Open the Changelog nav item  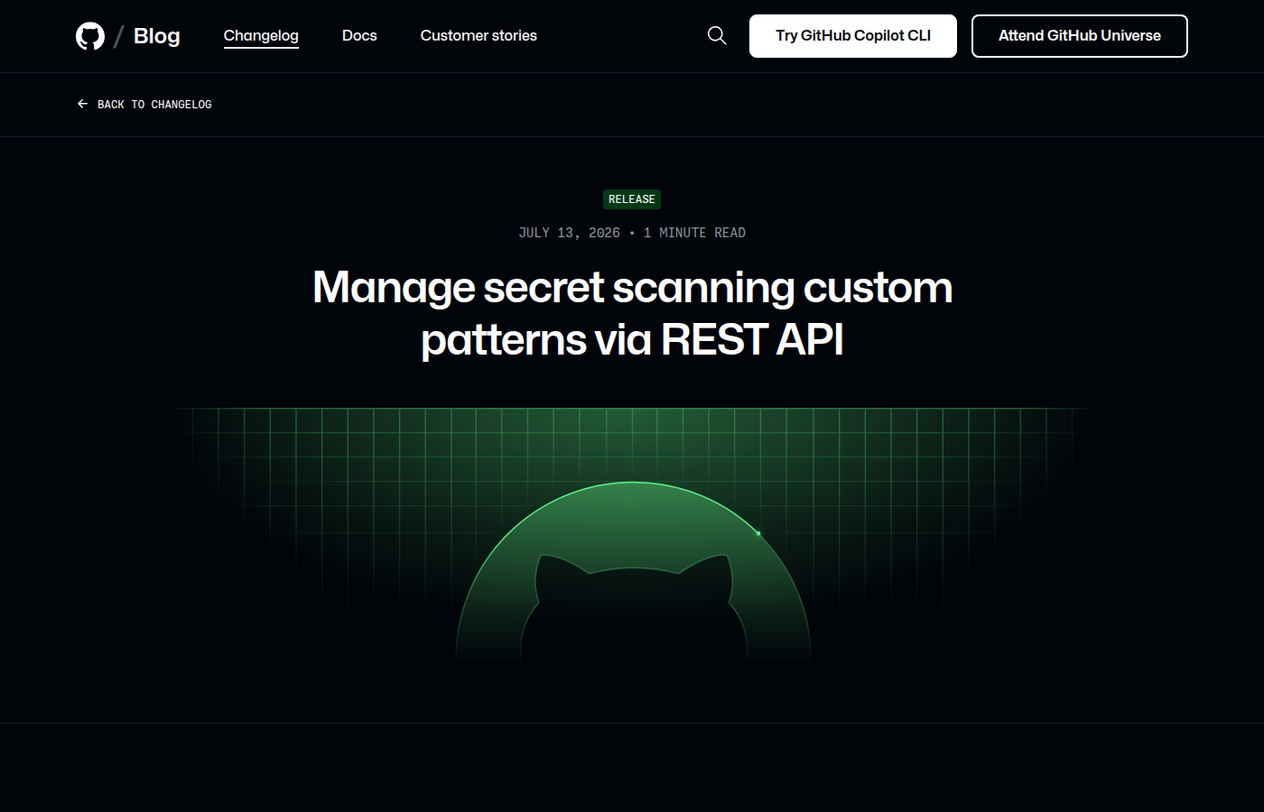[x=261, y=35]
